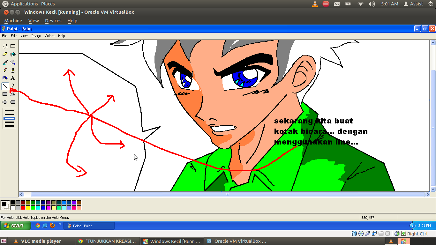Viewport: 436px width, 245px height.
Task: Launch Chrome from XP quick launch
Action: click(x=38, y=226)
